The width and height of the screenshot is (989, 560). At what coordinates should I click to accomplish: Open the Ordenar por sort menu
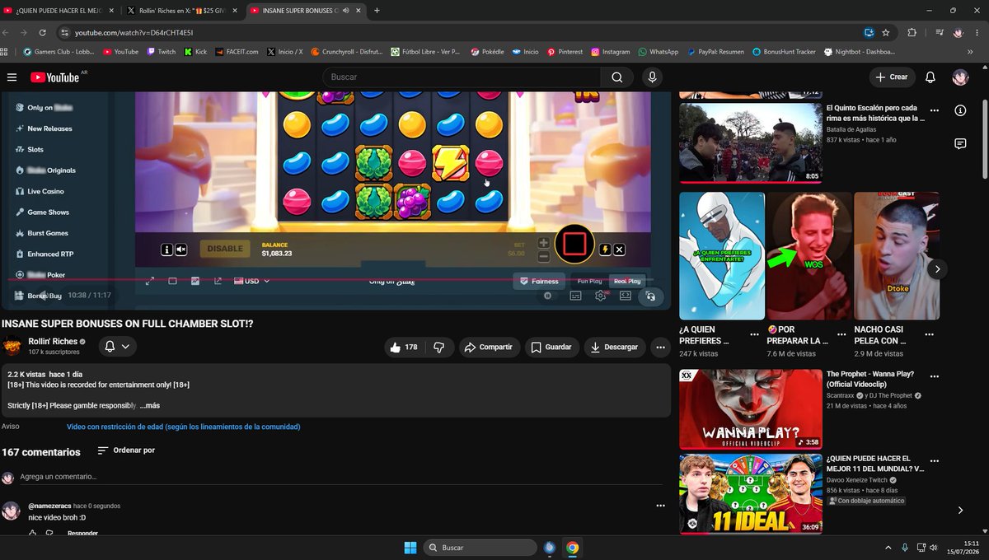[126, 450]
